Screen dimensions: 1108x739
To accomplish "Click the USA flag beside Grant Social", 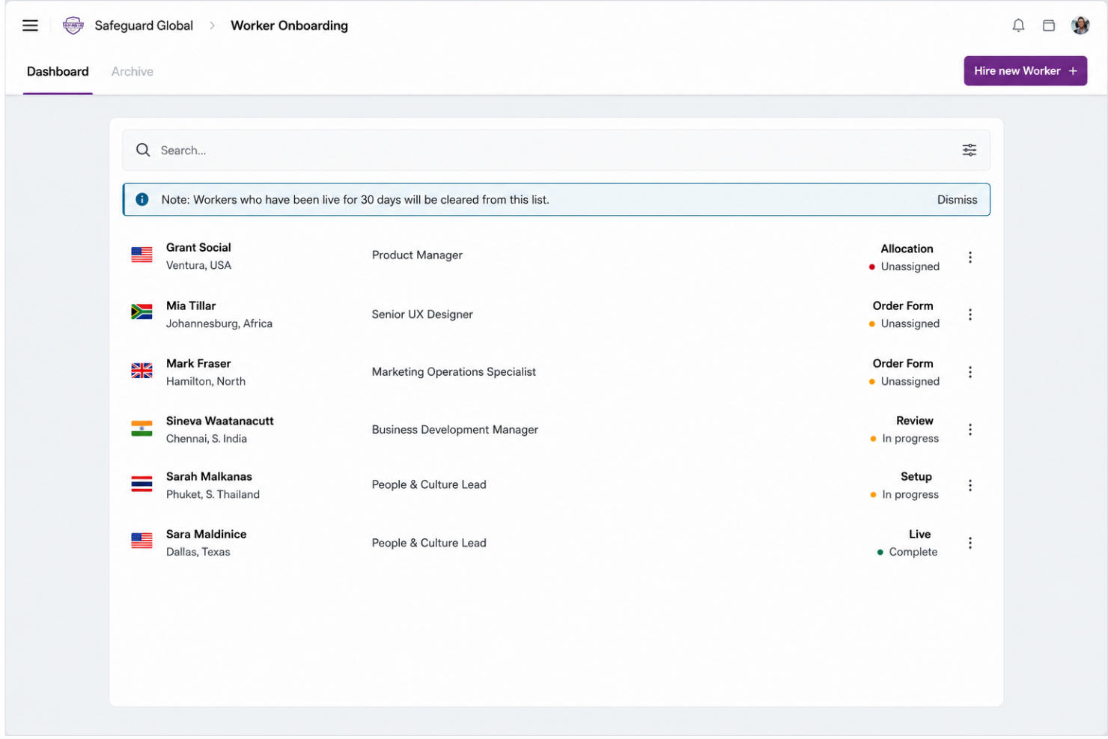I will point(141,255).
